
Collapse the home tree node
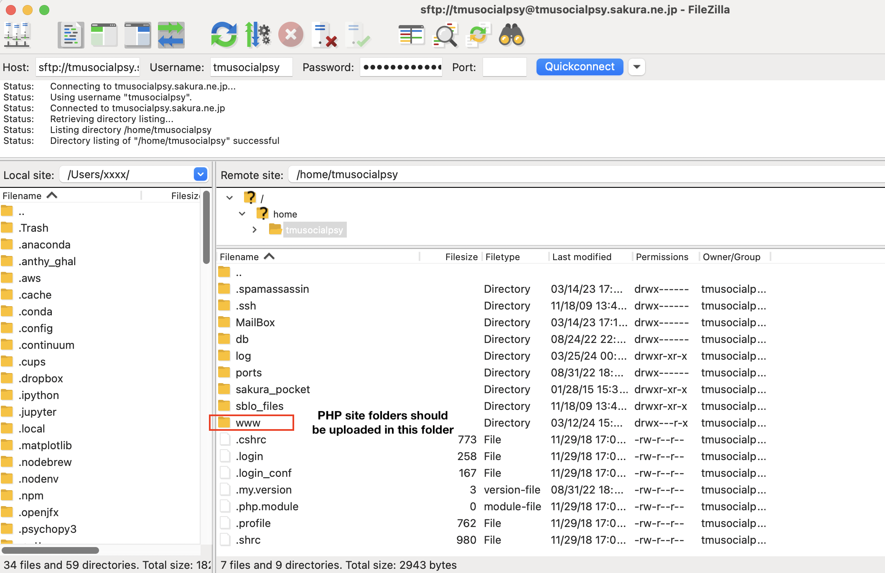point(242,214)
